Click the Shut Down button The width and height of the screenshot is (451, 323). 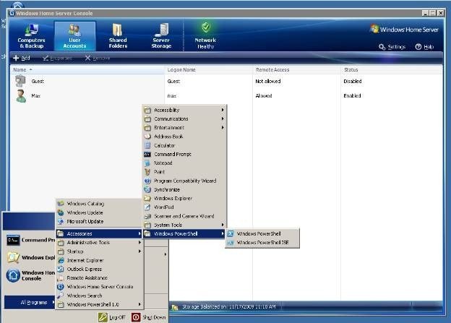[149, 317]
